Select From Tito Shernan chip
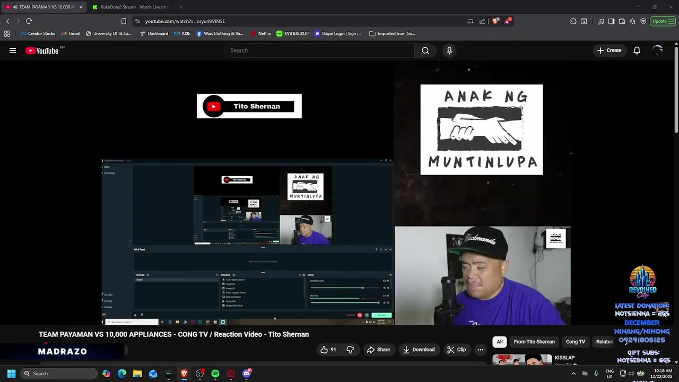The width and height of the screenshot is (679, 382). (x=534, y=342)
